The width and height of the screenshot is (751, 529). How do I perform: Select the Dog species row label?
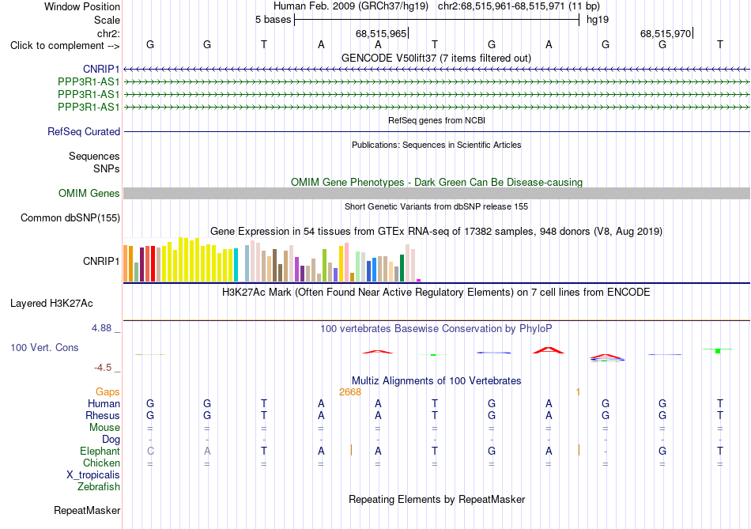tap(111, 440)
